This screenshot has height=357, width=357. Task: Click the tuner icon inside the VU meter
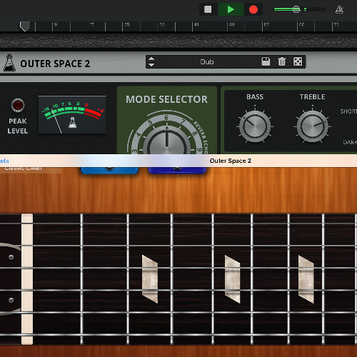(x=73, y=123)
